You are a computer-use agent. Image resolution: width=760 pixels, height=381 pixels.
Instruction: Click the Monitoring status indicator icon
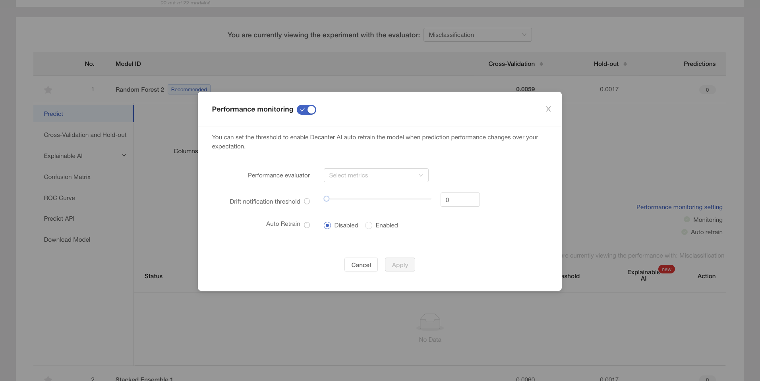(687, 219)
